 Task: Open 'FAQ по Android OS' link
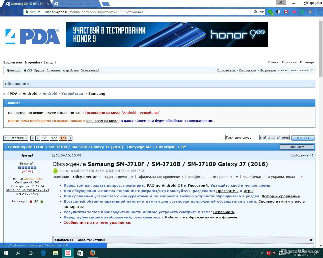165,185
